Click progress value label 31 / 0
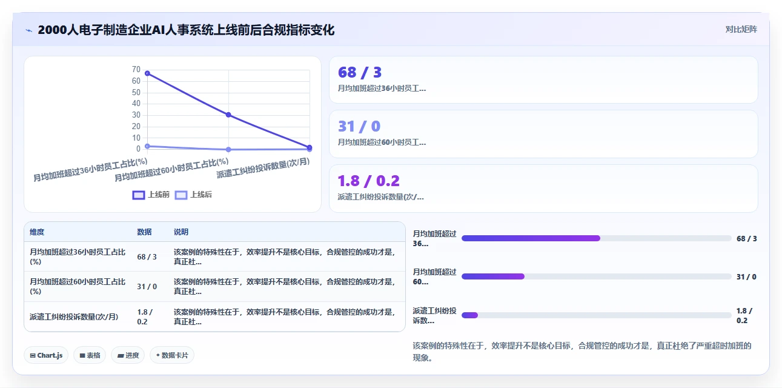This screenshot has width=782, height=388. coord(746,276)
